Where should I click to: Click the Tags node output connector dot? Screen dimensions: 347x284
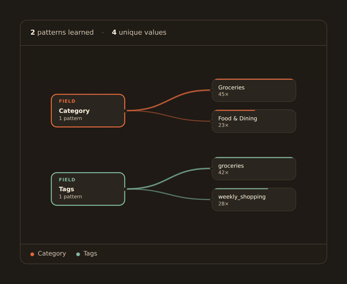pos(125,189)
